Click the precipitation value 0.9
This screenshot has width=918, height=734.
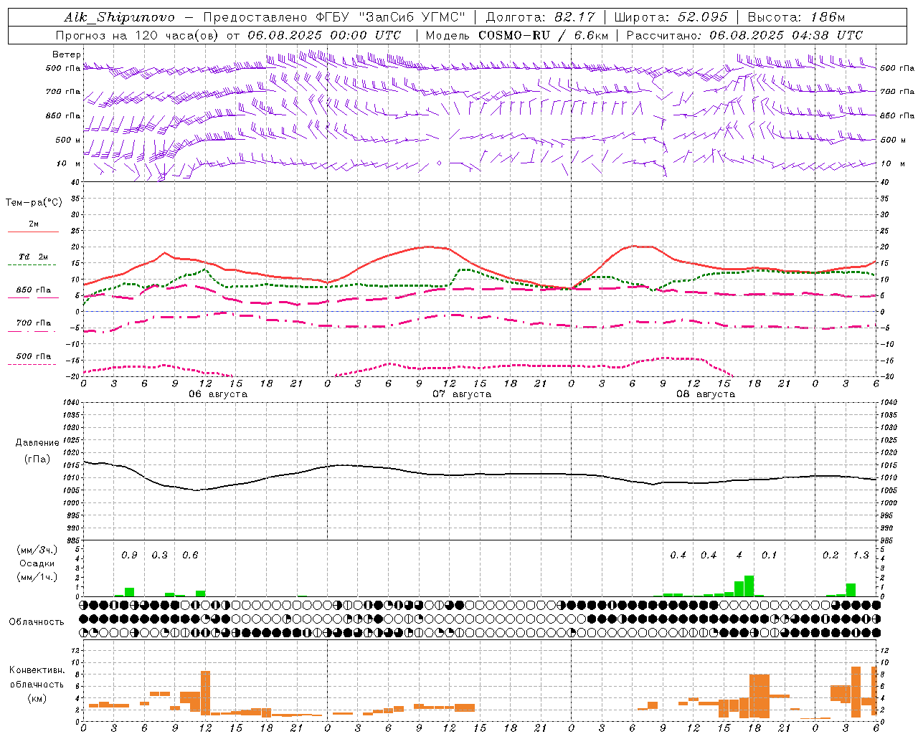pyautogui.click(x=129, y=556)
